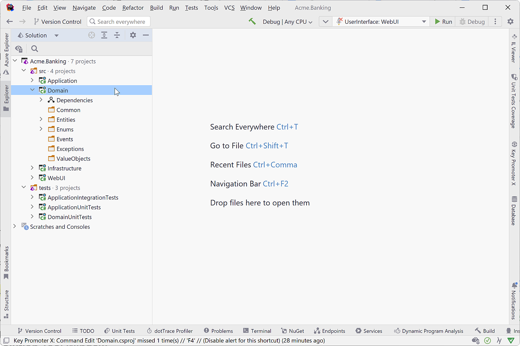Open the IL Viewer tool window
This screenshot has height=346, width=520.
[x=514, y=48]
